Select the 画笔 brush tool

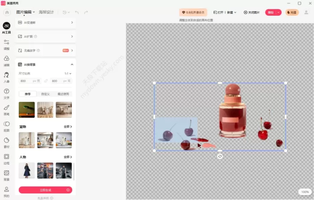(x=6, y=110)
